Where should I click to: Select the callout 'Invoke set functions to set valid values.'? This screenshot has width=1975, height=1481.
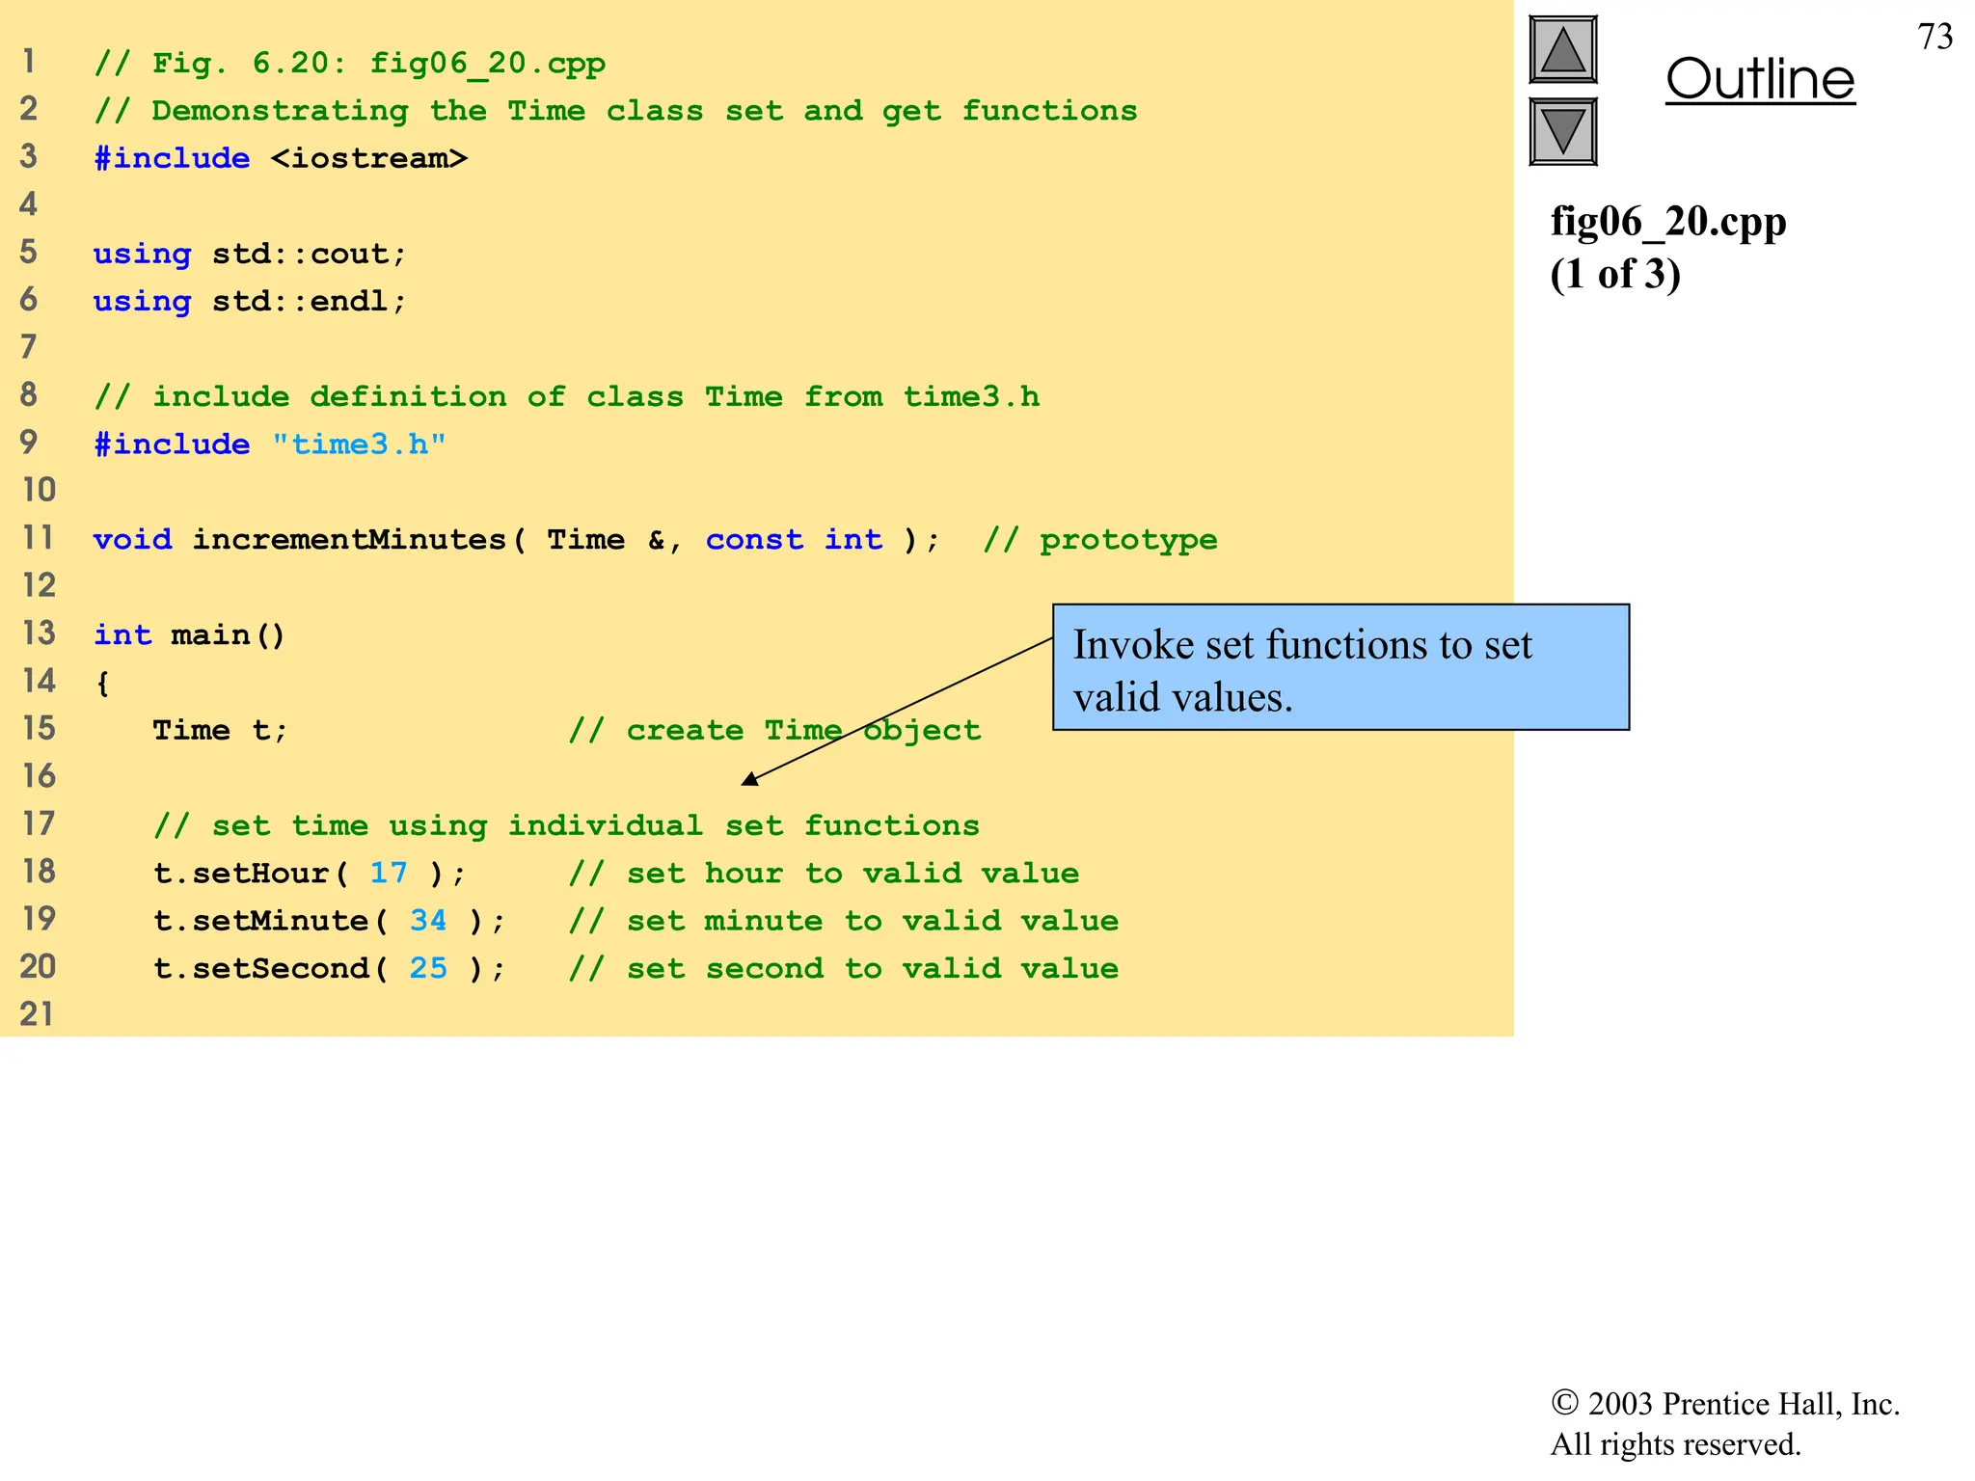1340,667
